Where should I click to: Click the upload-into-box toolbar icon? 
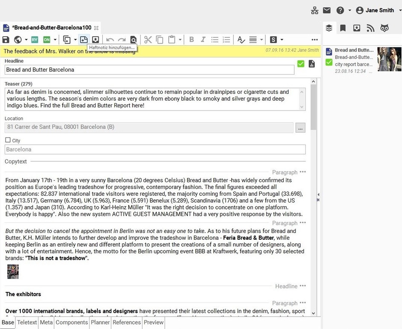tap(96, 40)
